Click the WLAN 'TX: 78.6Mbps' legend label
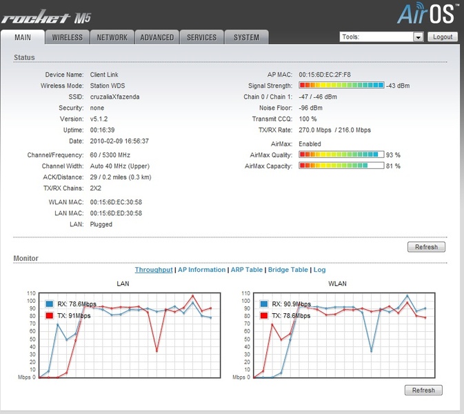Image resolution: width=464 pixels, height=414 pixels. point(291,316)
